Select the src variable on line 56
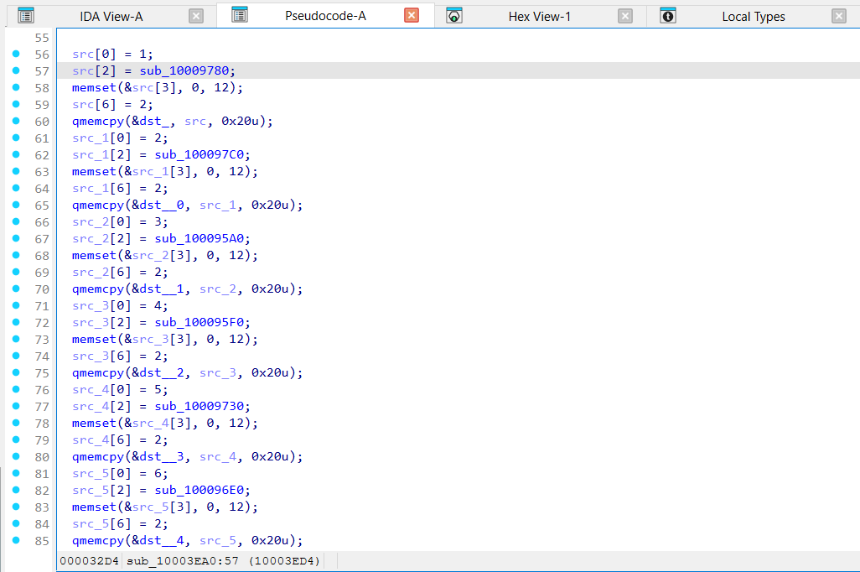This screenshot has height=572, width=860. pos(83,55)
